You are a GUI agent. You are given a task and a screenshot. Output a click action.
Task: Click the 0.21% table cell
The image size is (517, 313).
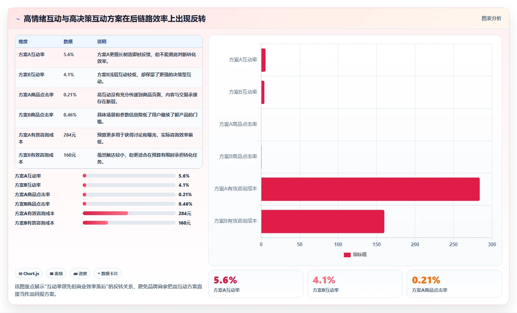[x=70, y=95]
